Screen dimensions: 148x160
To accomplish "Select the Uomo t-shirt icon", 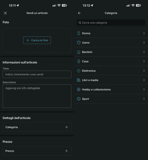I will [x=79, y=43].
